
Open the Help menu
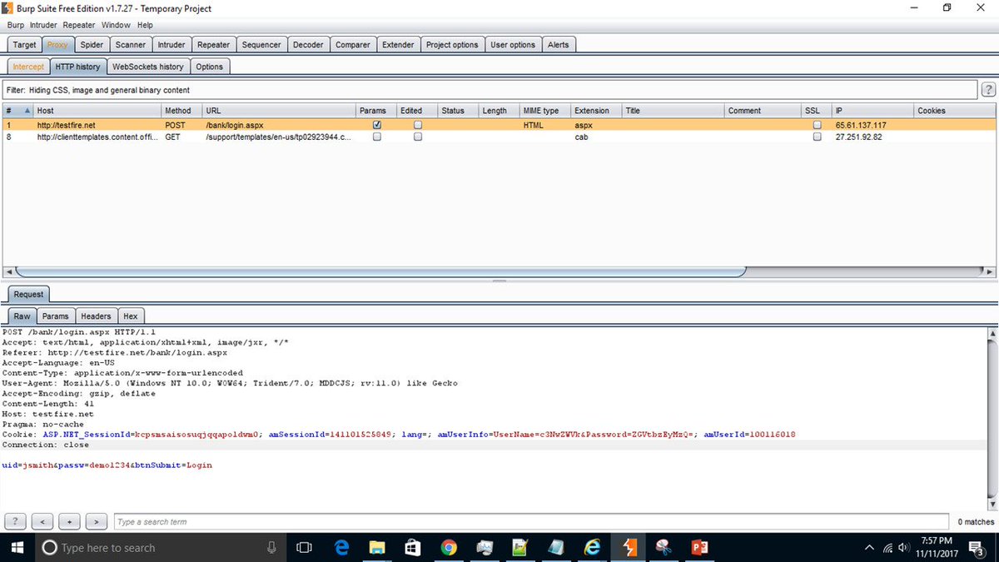145,26
